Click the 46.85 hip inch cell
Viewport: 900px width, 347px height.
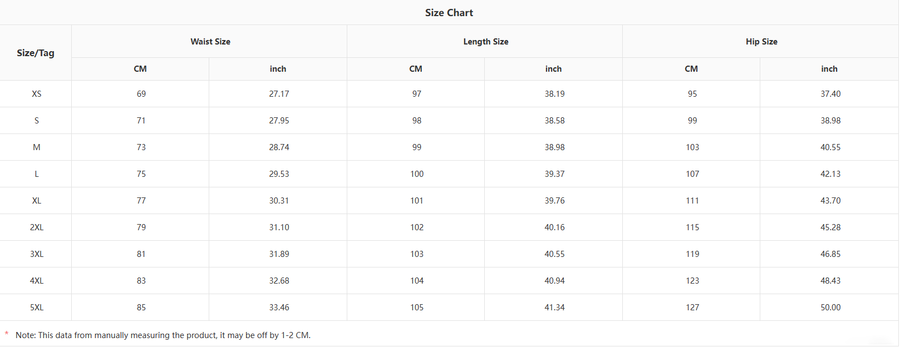830,254
